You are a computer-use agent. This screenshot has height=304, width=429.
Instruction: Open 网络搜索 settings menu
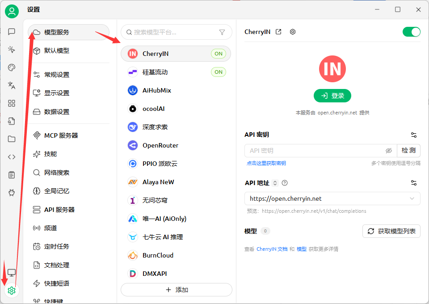point(68,173)
